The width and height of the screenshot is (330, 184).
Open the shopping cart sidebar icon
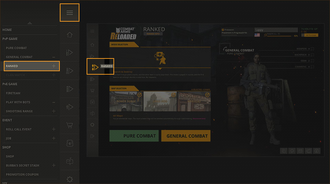(70, 125)
